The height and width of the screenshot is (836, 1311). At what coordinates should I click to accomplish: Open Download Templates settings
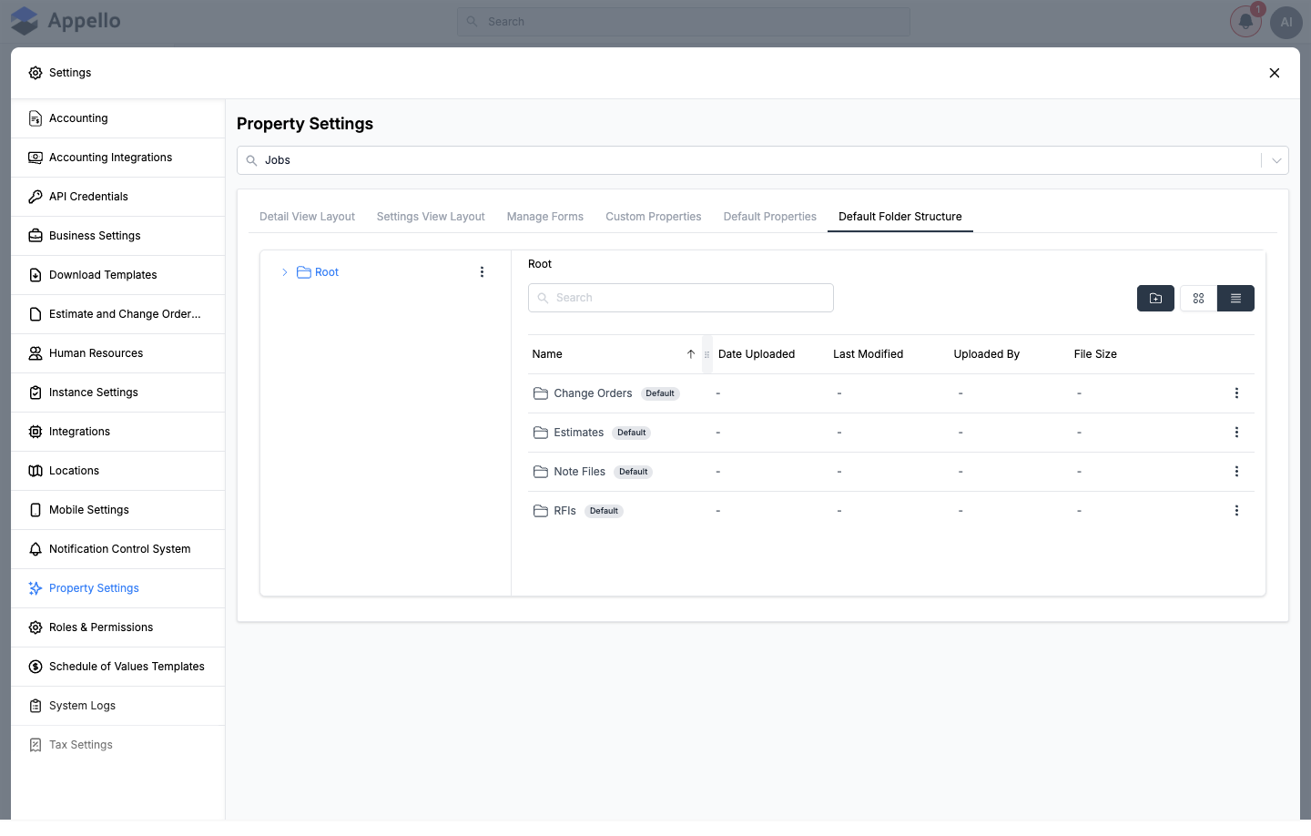coord(118,275)
